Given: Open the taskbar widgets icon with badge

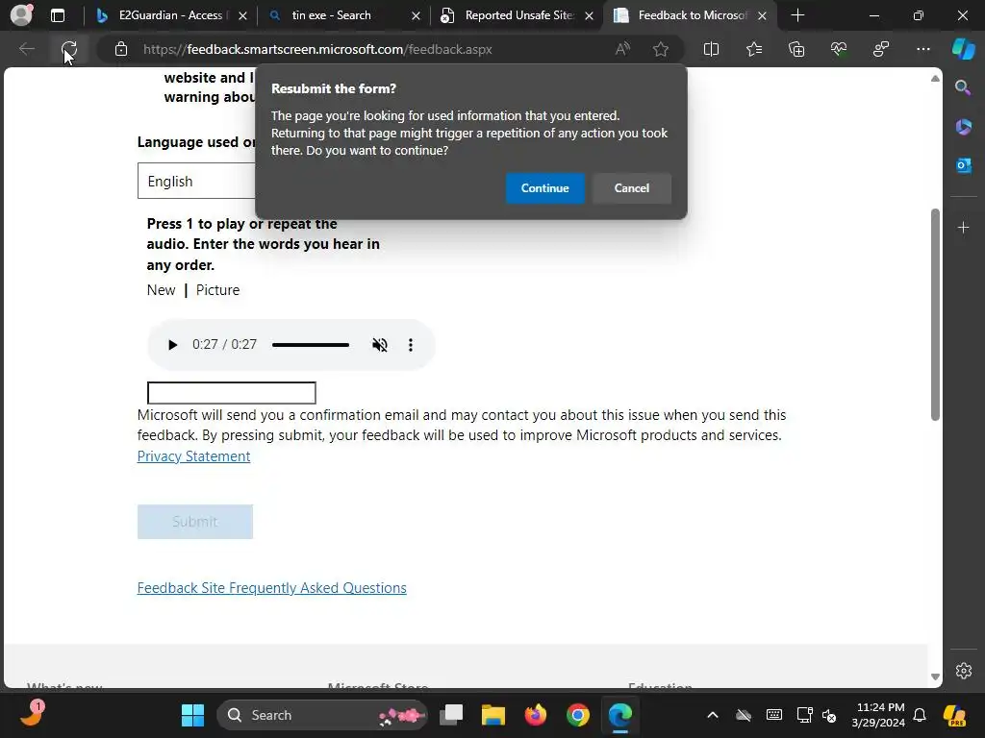Looking at the screenshot, I should pos(32,714).
